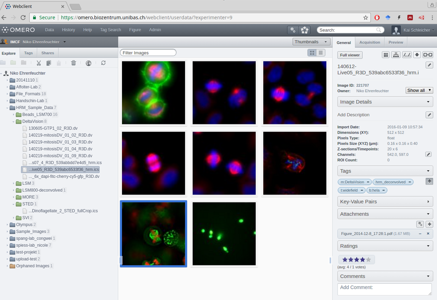Set rating to five stars
The image size is (437, 300).
(x=369, y=260)
